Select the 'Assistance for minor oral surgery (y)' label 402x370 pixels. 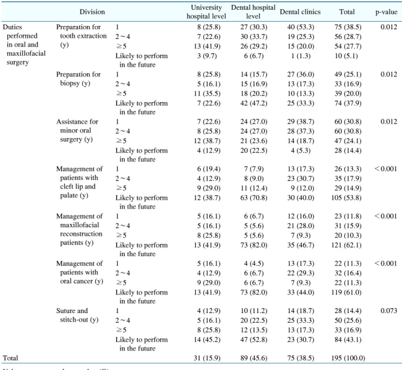(x=77, y=131)
